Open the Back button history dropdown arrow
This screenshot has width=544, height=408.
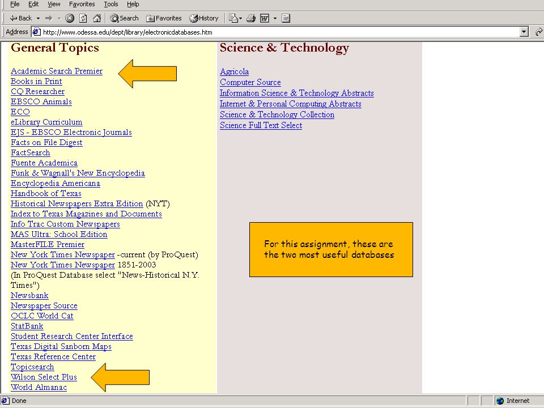(38, 18)
